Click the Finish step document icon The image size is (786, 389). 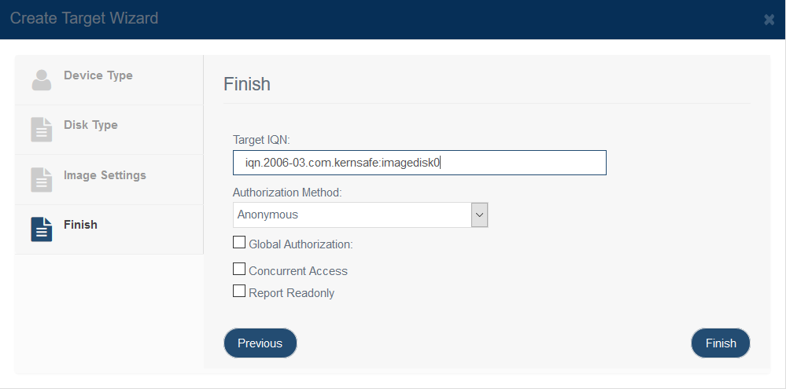click(42, 229)
